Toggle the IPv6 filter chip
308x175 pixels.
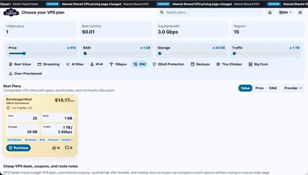96,64
